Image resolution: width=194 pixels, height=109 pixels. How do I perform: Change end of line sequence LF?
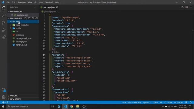click(x=161, y=102)
